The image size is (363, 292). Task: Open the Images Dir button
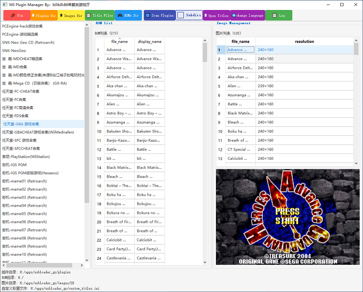click(71, 15)
